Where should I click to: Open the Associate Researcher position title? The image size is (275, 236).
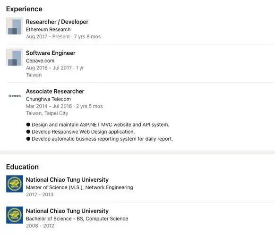pos(55,91)
